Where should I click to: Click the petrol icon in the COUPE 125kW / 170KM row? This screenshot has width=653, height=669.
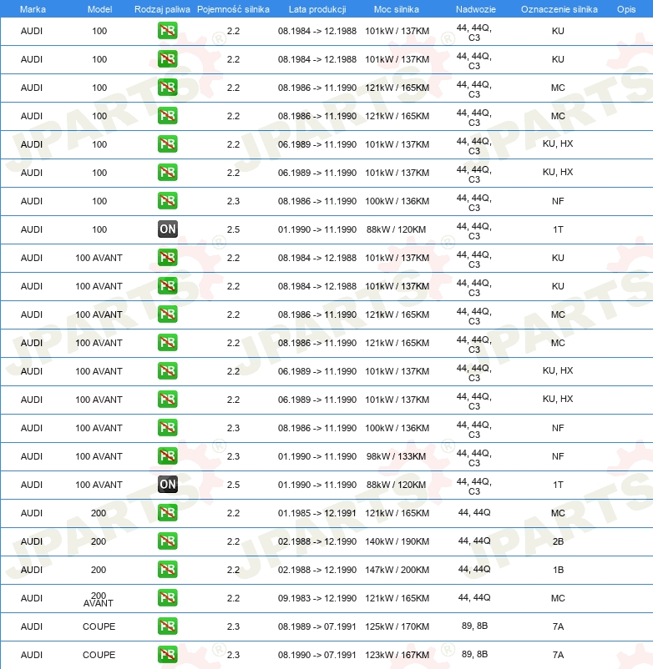click(167, 626)
